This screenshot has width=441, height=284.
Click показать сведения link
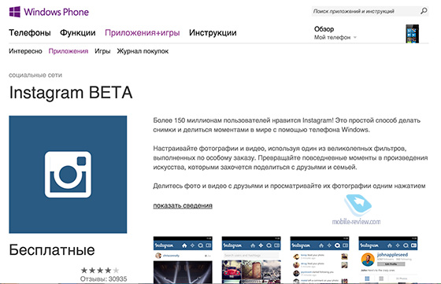pos(183,205)
